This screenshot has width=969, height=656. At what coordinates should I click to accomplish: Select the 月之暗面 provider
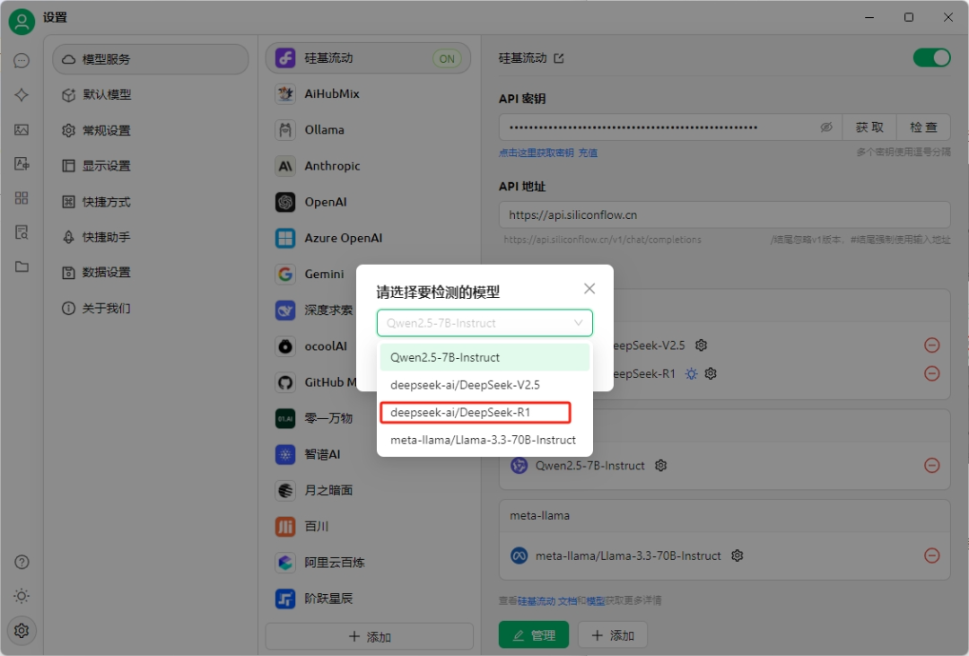point(369,490)
